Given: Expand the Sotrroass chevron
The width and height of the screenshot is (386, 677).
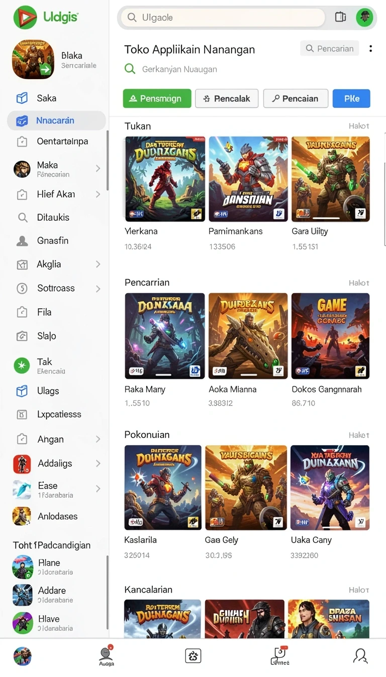Looking at the screenshot, I should [x=98, y=289].
